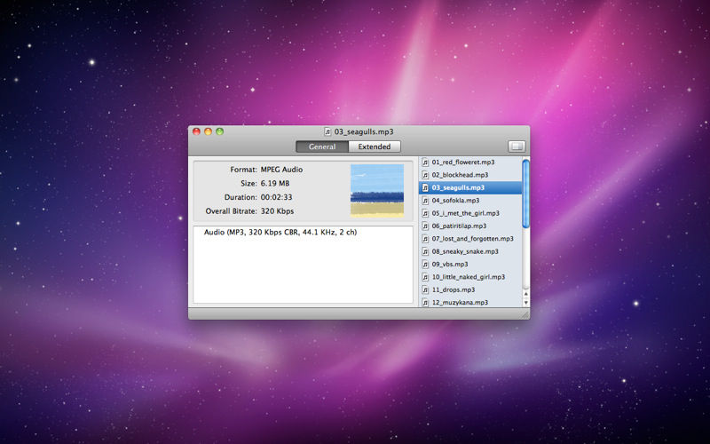Select 08_sneaky_snake.mp3 in file list
The width and height of the screenshot is (710, 444).
(x=470, y=251)
